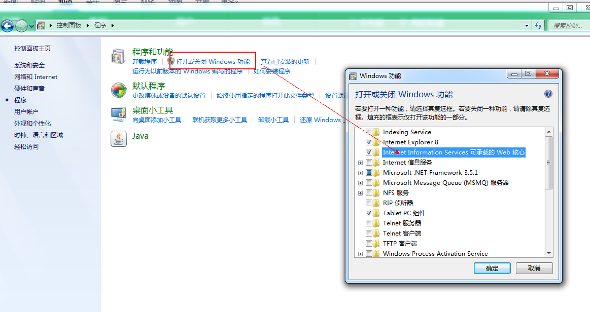Select 程序 in the sidebar

click(20, 100)
